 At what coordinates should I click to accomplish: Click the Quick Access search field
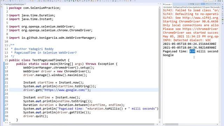[208, 1]
